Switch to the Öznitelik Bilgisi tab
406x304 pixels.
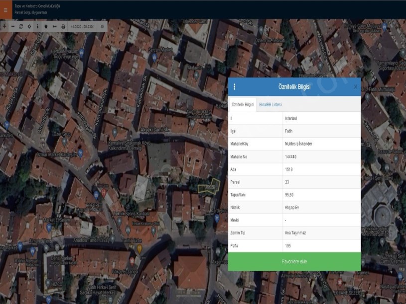[x=243, y=105]
